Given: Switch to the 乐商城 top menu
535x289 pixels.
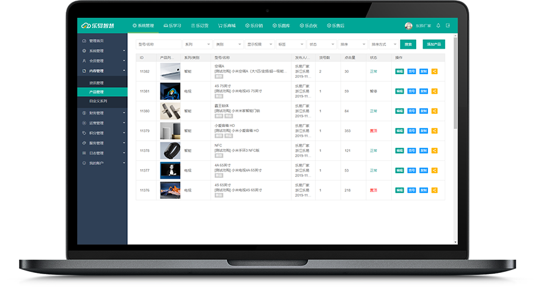Looking at the screenshot, I should click(227, 26).
